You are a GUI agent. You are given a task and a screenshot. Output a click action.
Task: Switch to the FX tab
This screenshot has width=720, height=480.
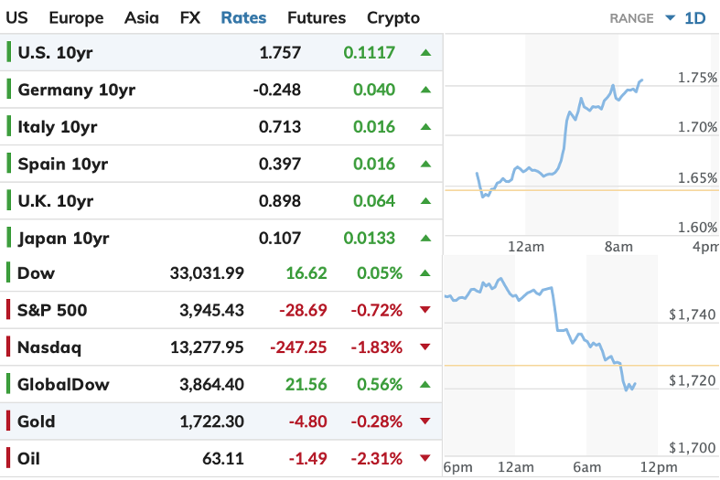190,18
